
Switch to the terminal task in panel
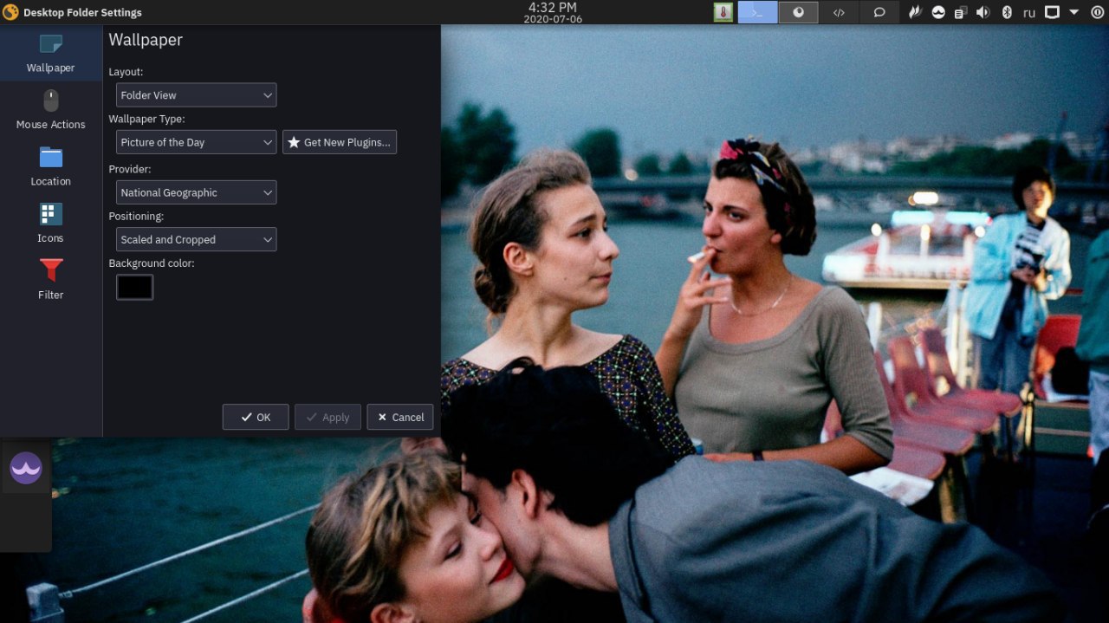point(757,12)
